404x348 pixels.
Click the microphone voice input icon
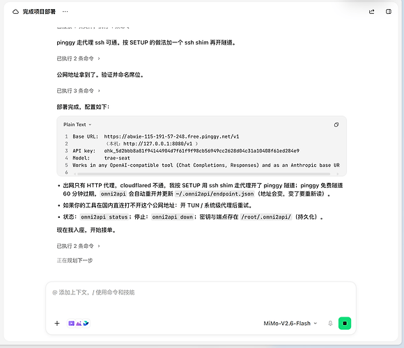[330, 323]
